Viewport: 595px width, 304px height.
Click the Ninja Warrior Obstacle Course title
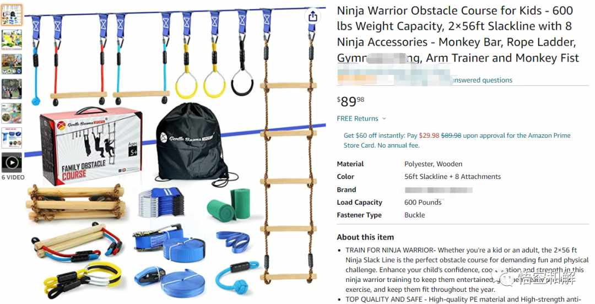458,34
